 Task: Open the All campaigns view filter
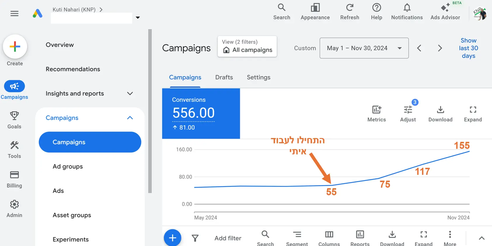coord(247,46)
